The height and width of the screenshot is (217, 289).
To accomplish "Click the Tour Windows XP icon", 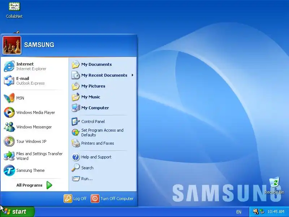I will pyautogui.click(x=9, y=141).
